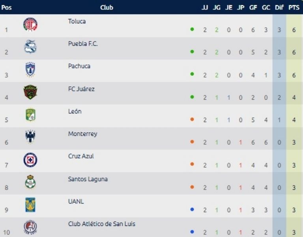Click the Cruz Azul club crest
This screenshot has height=237, width=303.
click(x=30, y=160)
